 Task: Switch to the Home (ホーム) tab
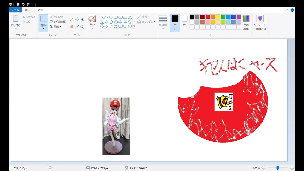pyautogui.click(x=28, y=10)
